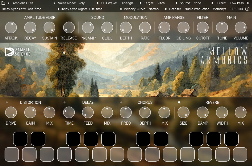Click the Distortion Mix knob
This screenshot has width=252, height=166.
click(49, 112)
